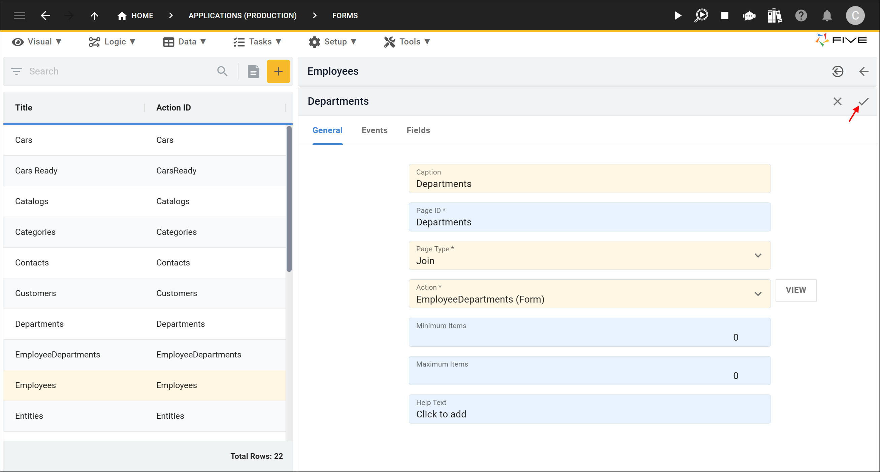Open the chatbot assistant icon
This screenshot has height=472, width=880.
coord(749,15)
